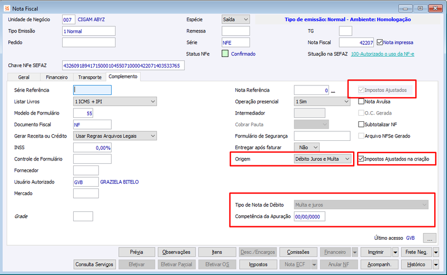Toggle the Nota Avulsa checkbox
The image size is (447, 275).
point(361,102)
